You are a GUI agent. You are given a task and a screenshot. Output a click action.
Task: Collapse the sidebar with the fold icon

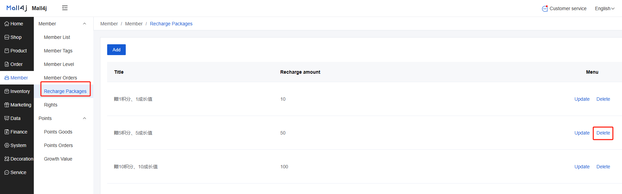[65, 8]
